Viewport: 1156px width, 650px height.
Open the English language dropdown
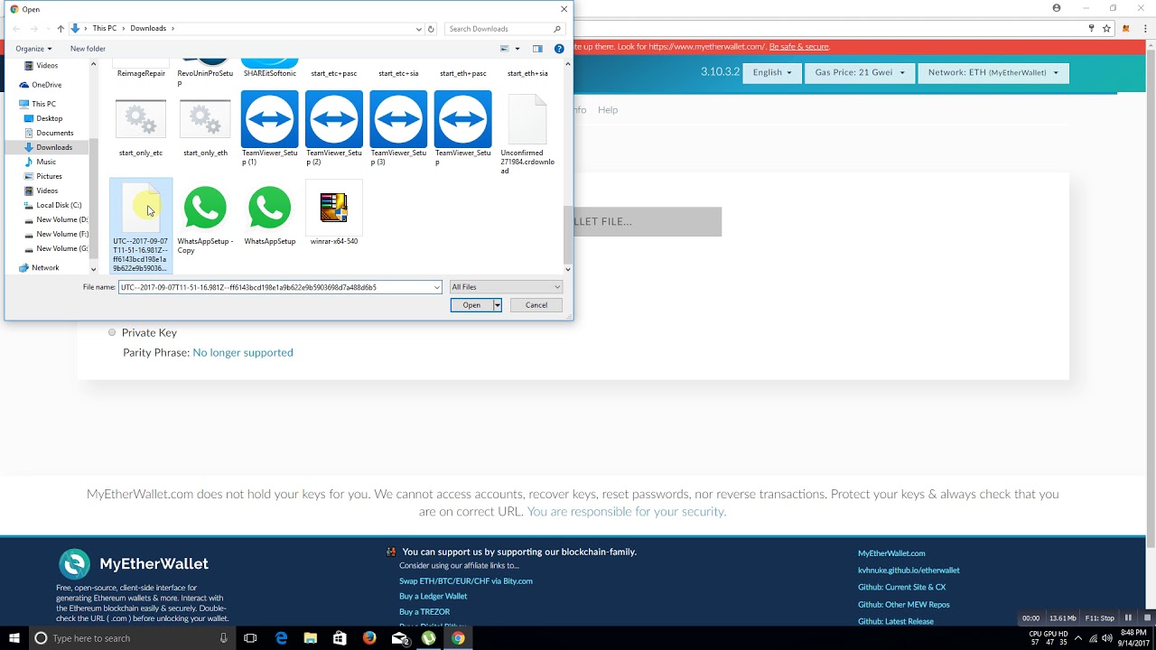(x=772, y=72)
